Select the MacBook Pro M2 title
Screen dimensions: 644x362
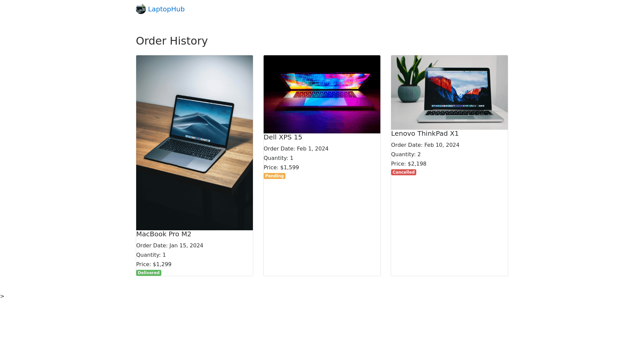click(164, 234)
